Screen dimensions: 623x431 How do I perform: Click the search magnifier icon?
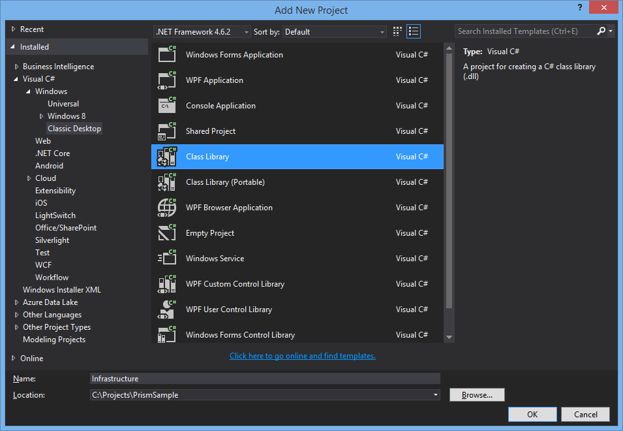click(x=601, y=31)
